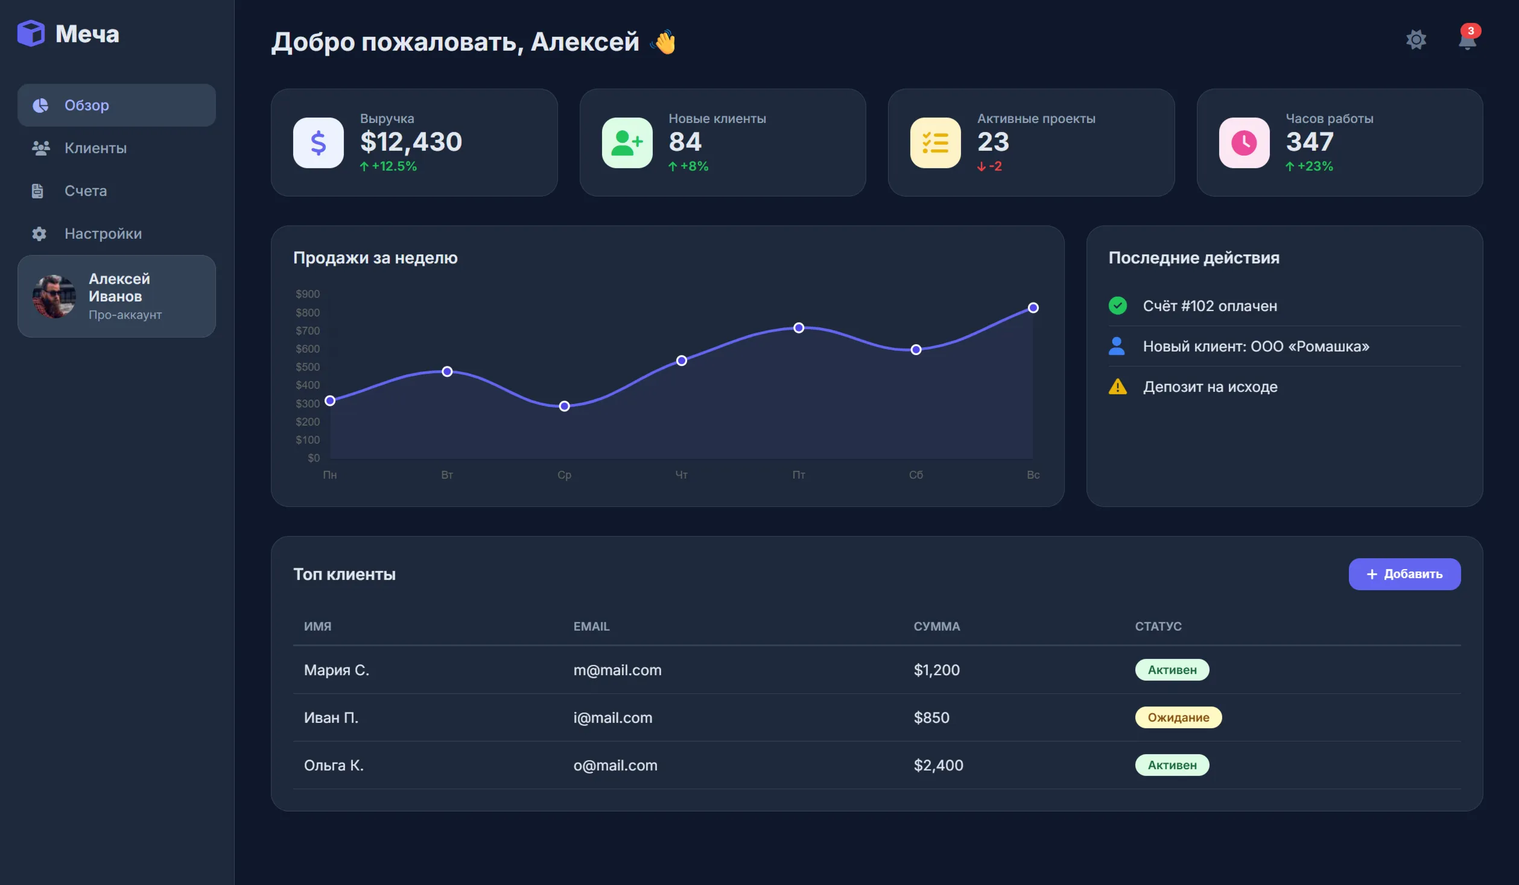The image size is (1519, 885).
Task: Click the Добавить button
Action: point(1404,575)
